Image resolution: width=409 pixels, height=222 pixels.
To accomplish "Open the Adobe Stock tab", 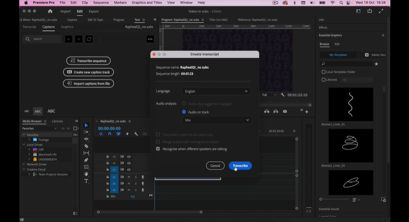I will tap(376, 55).
